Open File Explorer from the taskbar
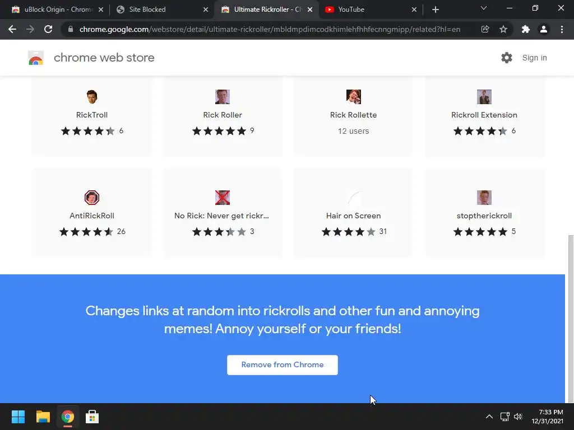574x430 pixels. 43,417
